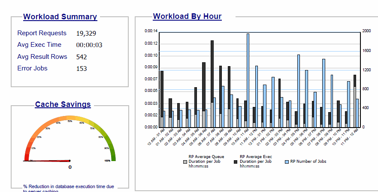
Task: Open the Workload By Hour heading link
Action: [x=187, y=16]
